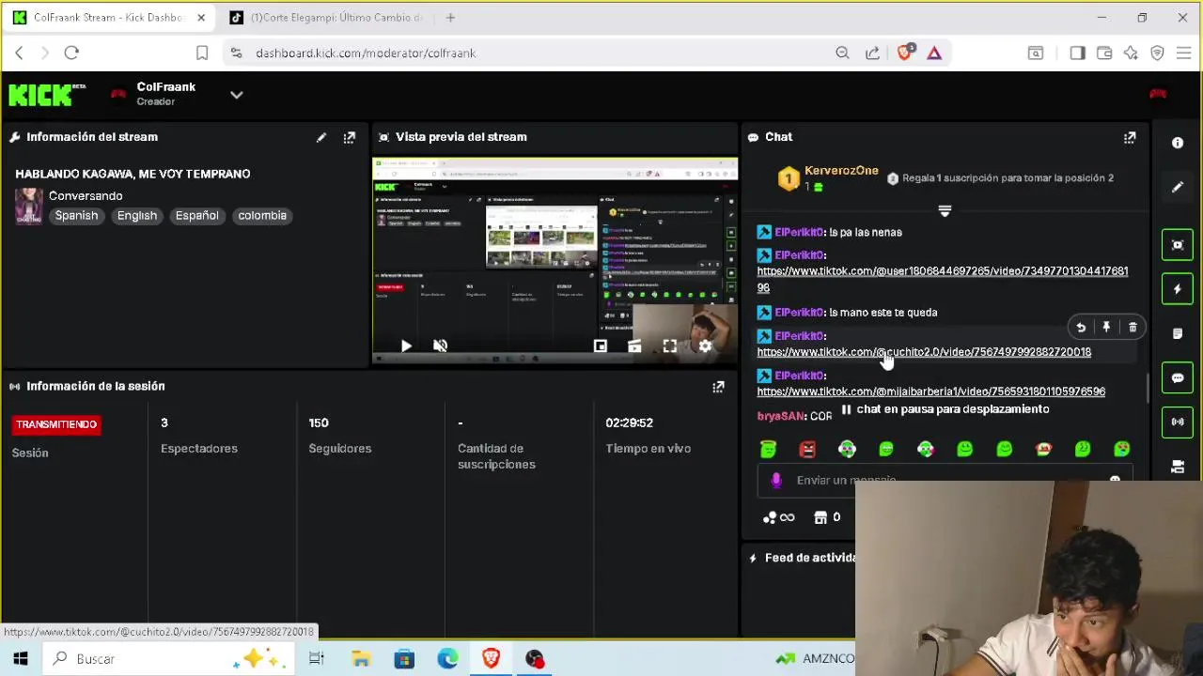Insert the red angry emote
The height and width of the screenshot is (676, 1203).
point(807,450)
